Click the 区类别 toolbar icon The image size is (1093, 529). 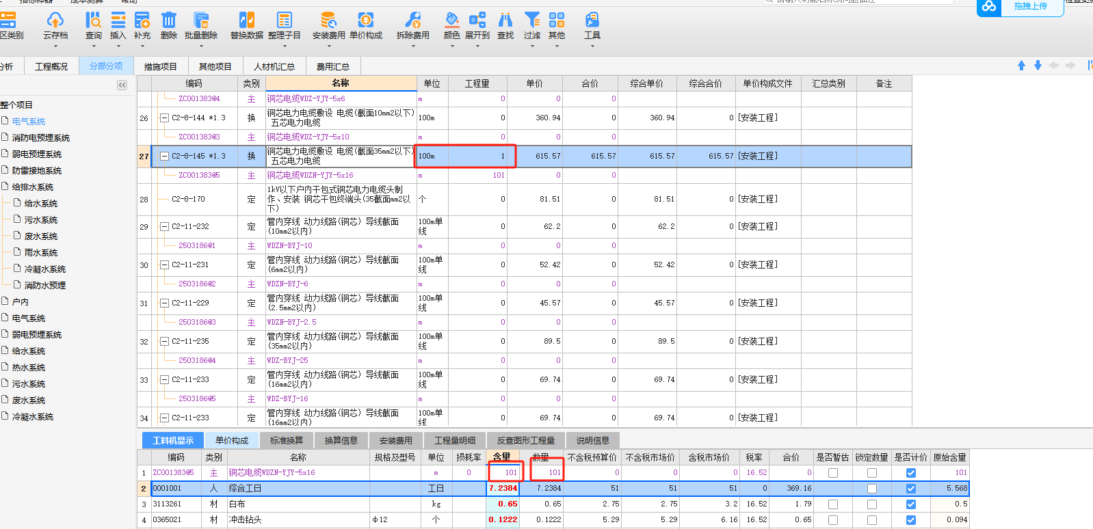pos(8,20)
